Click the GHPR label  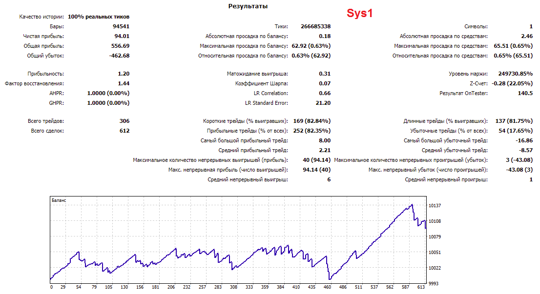[x=57, y=103]
